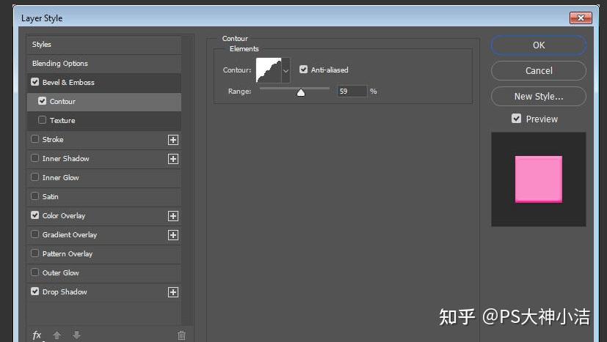Close the Layer Style dialog
This screenshot has height=342, width=607.
(x=581, y=18)
